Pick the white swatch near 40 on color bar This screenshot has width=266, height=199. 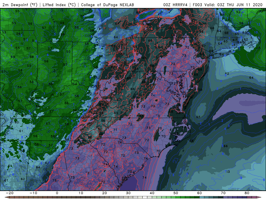point(145,197)
